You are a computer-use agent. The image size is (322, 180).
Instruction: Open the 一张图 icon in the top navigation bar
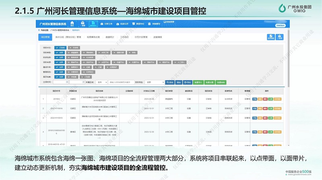click(x=83, y=23)
